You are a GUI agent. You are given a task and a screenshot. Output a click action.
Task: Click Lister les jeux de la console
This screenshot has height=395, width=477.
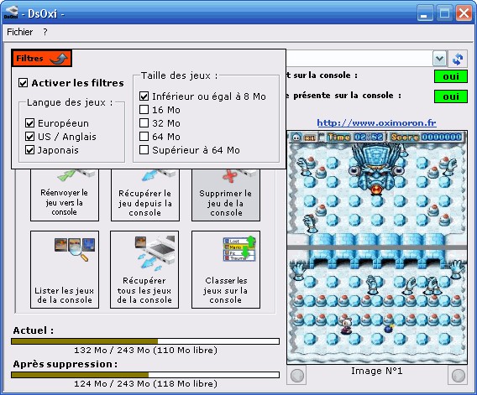[65, 269]
